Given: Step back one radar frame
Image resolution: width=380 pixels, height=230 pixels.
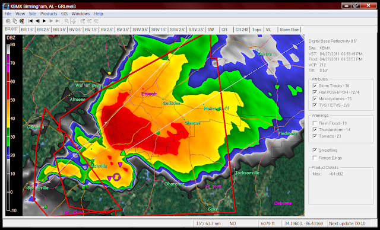Looking at the screenshot, I should (x=37, y=21).
